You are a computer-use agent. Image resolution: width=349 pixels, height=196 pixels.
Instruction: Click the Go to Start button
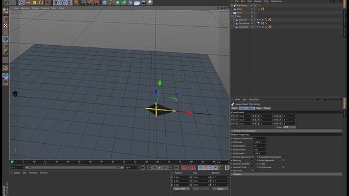click(143, 168)
